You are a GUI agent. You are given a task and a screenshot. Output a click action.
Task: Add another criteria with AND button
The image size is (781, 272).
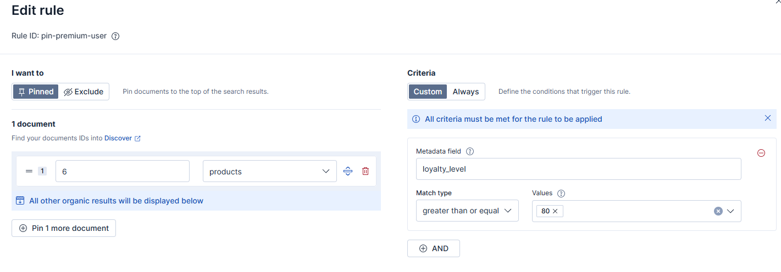pos(434,248)
